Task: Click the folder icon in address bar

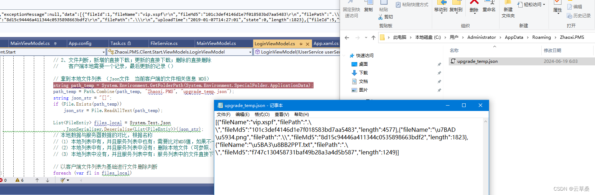Action: click(x=382, y=37)
